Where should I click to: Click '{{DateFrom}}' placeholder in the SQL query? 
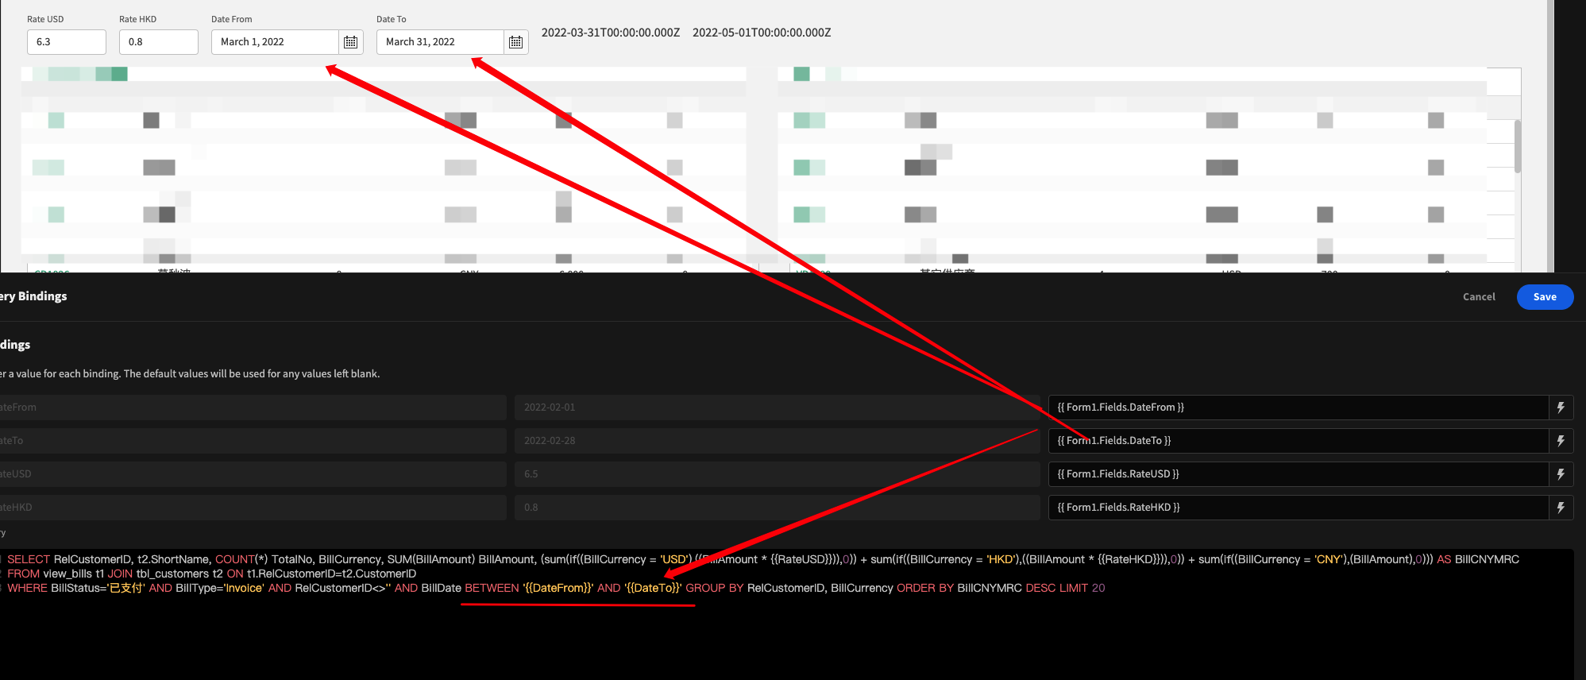(x=558, y=588)
